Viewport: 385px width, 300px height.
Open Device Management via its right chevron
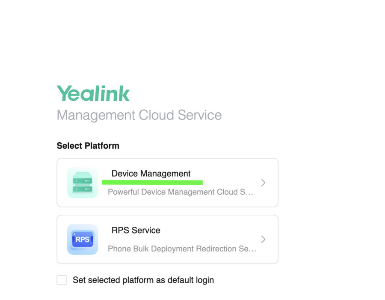[263, 183]
